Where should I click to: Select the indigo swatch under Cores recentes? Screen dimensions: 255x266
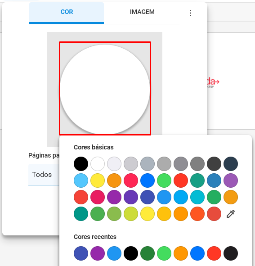click(x=81, y=253)
